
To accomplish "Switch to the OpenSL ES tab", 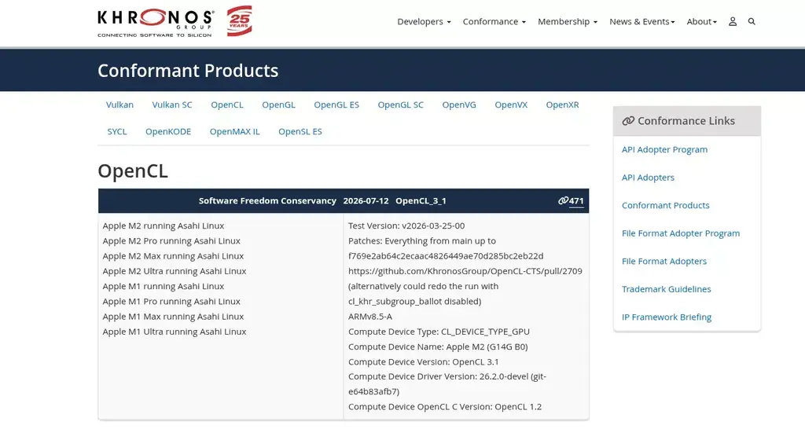I will tap(300, 131).
